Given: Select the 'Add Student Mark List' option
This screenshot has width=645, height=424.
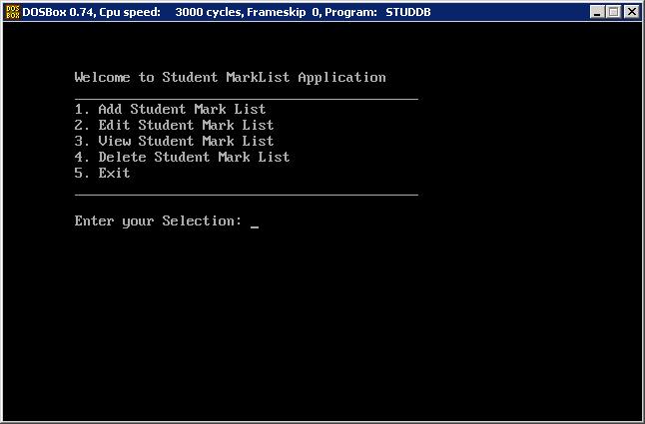Looking at the screenshot, I should [x=170, y=109].
